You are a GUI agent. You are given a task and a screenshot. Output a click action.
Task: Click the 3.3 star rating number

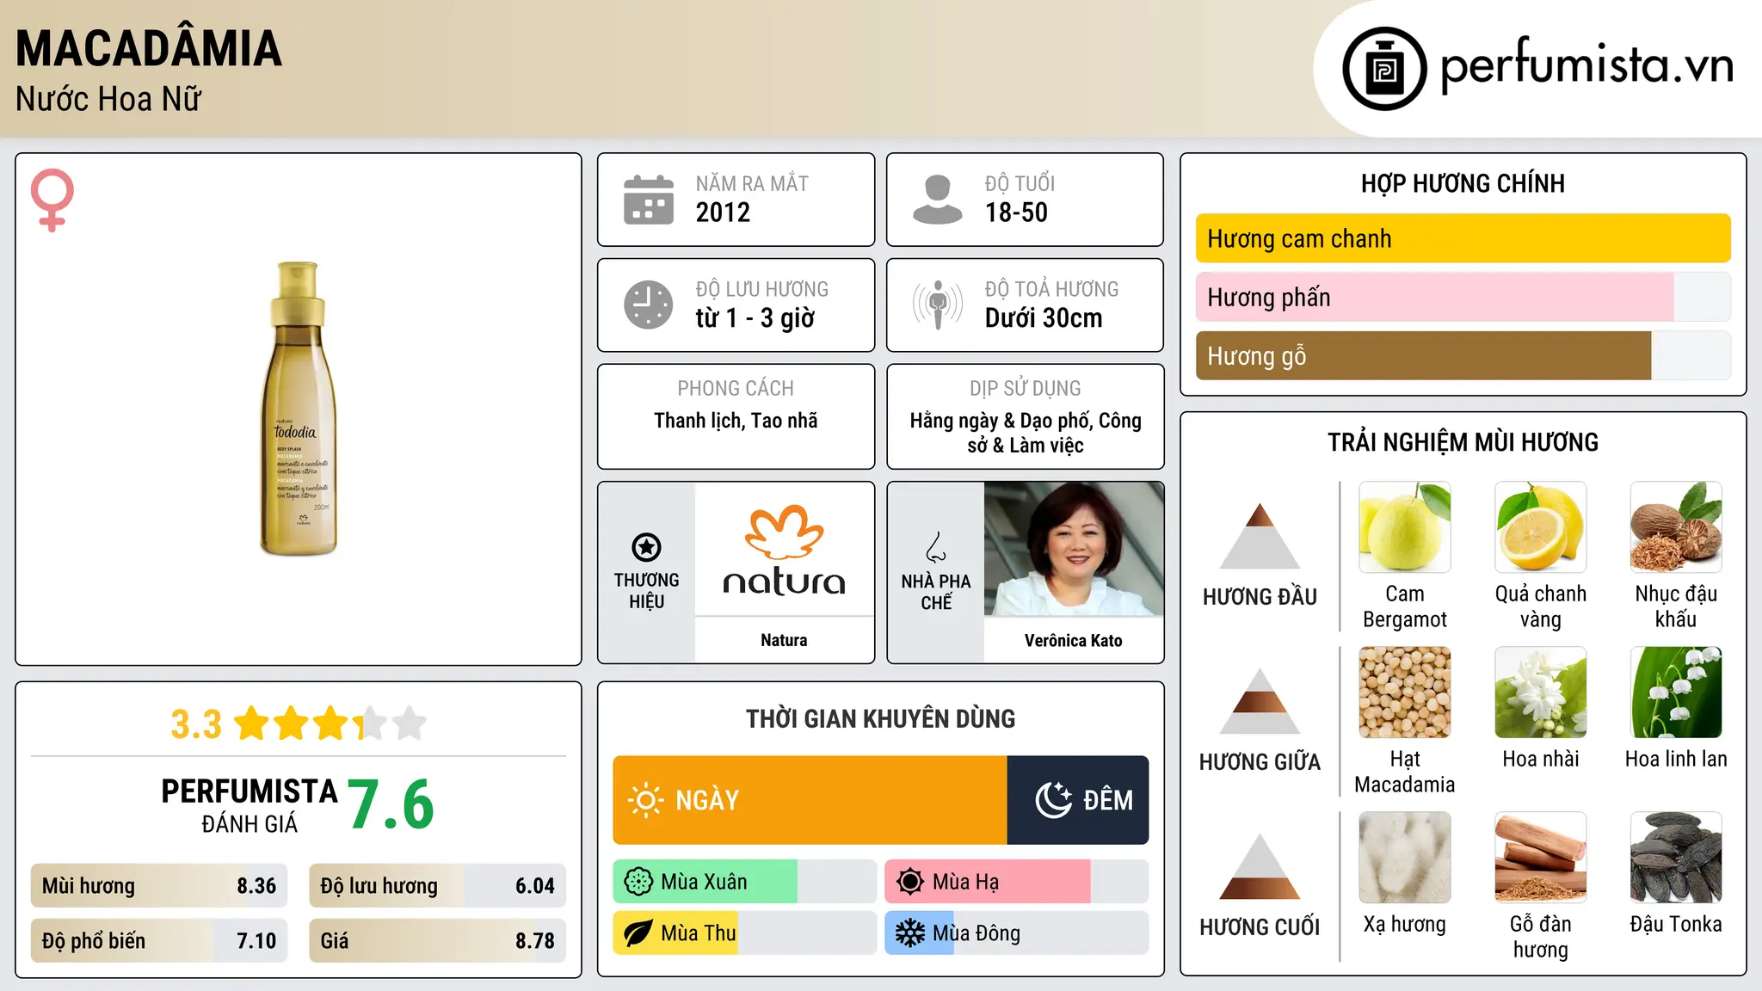(196, 724)
